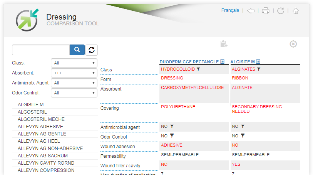
Task: Click the YES wound filler value
Action: point(236,164)
